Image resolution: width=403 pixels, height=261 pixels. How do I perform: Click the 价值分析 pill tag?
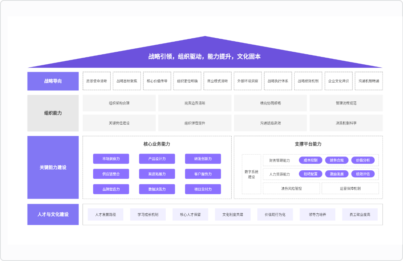coord(363,160)
